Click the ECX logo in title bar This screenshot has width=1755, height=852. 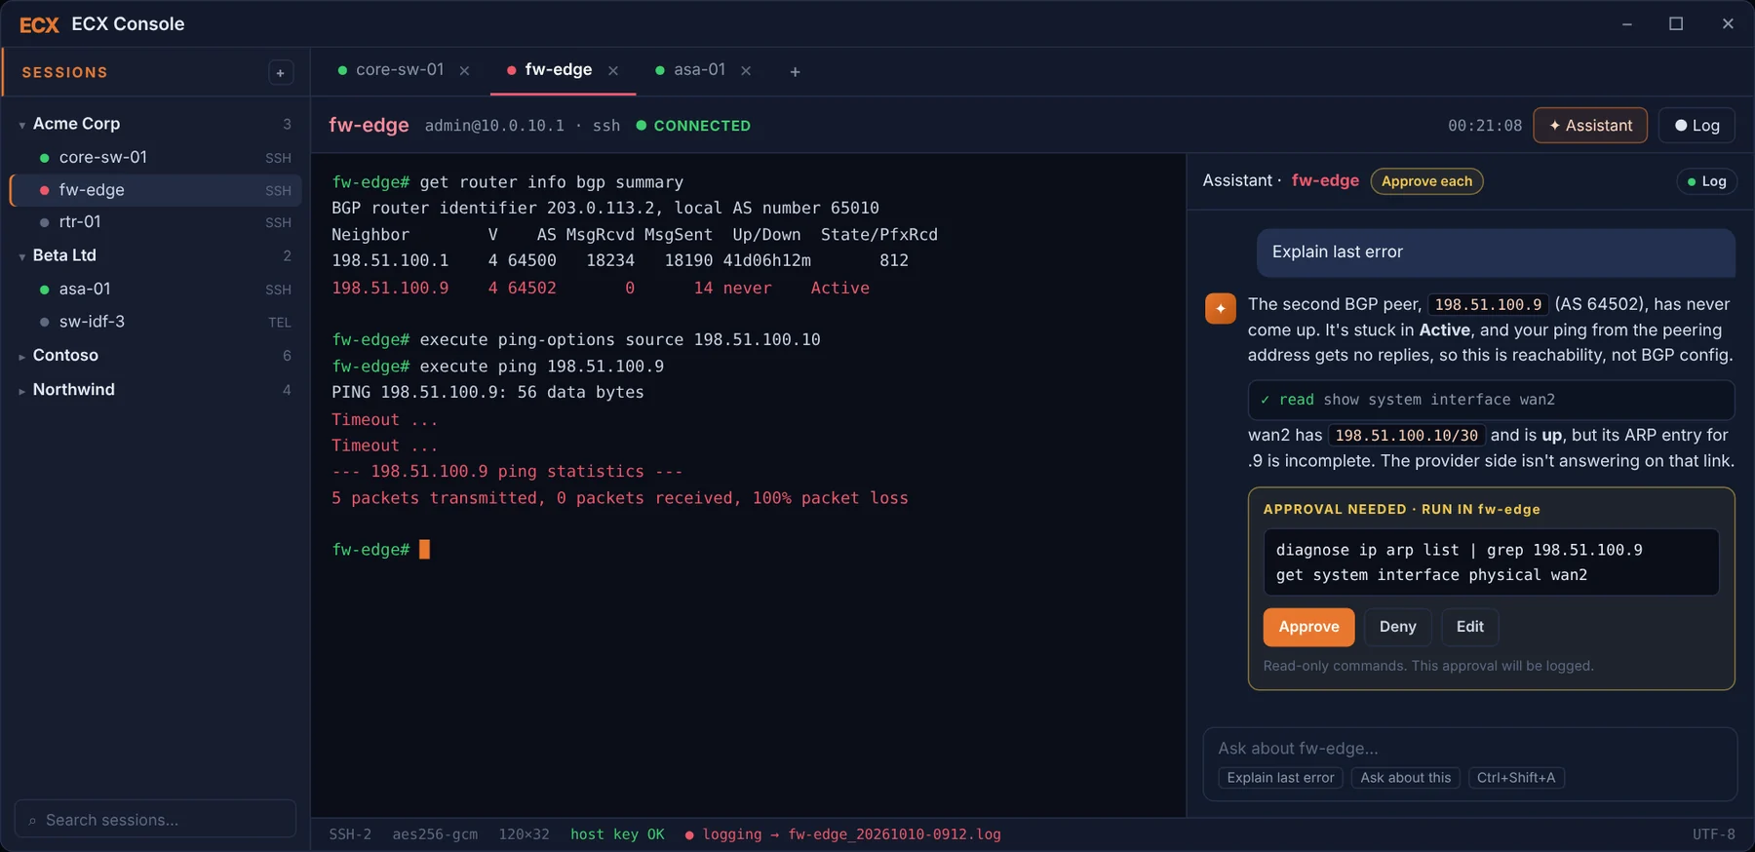(x=39, y=24)
